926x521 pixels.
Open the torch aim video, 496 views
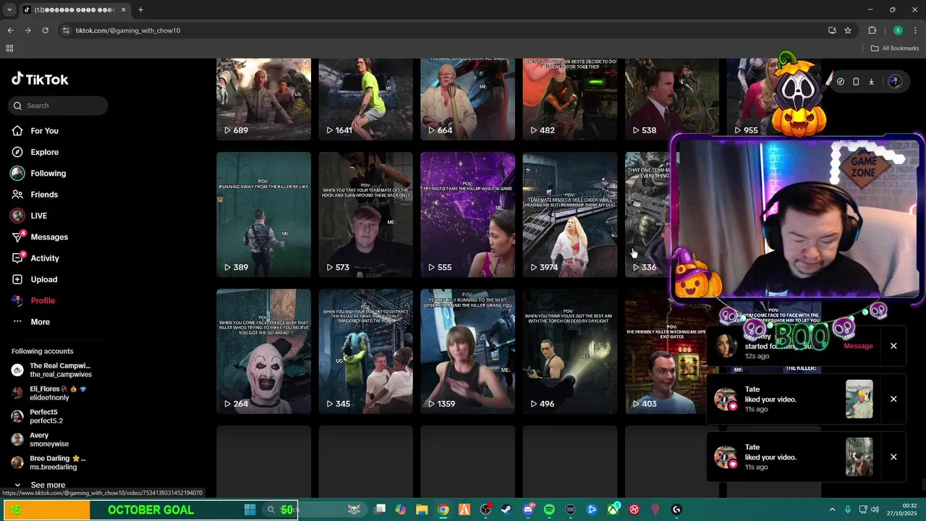tap(570, 352)
